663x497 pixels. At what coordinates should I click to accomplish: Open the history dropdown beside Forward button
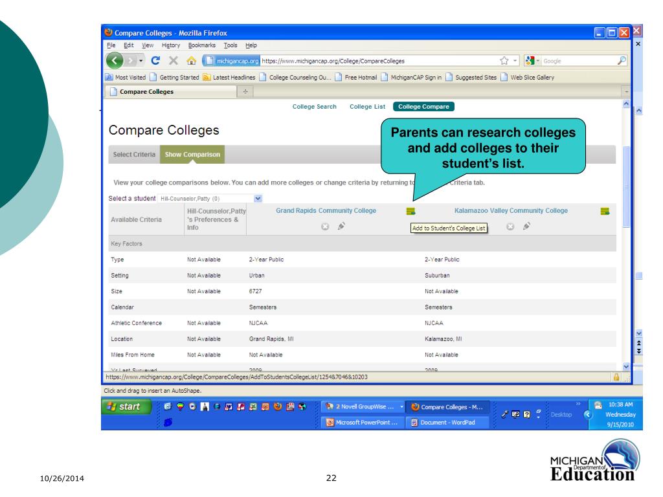(x=140, y=61)
